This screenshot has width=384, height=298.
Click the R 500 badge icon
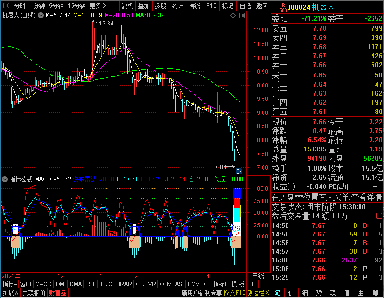[x=283, y=8]
